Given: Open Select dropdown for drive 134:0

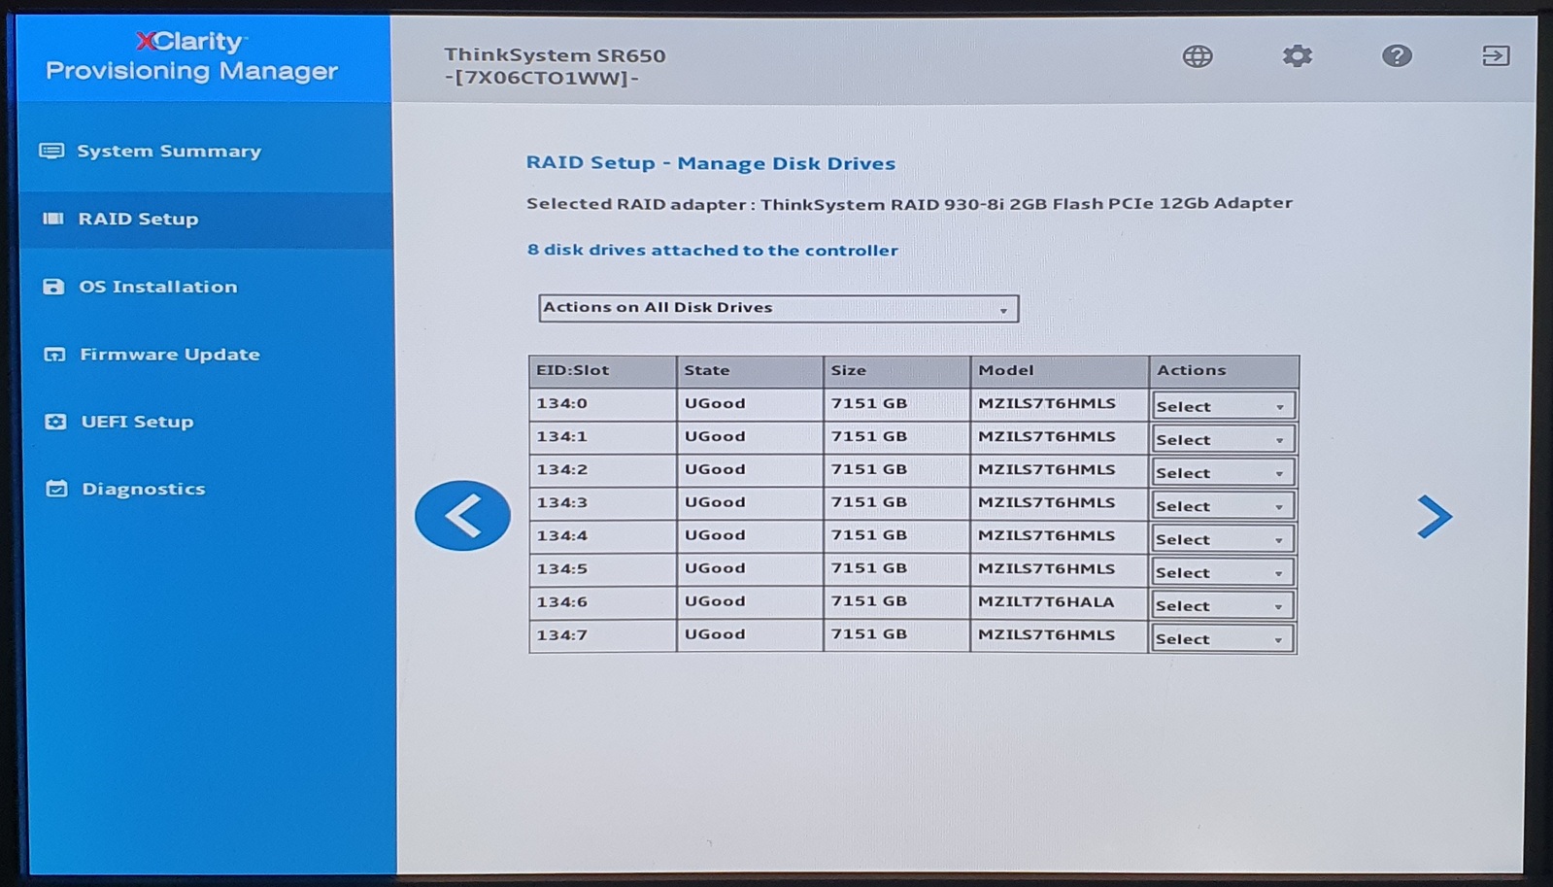Looking at the screenshot, I should [1222, 406].
